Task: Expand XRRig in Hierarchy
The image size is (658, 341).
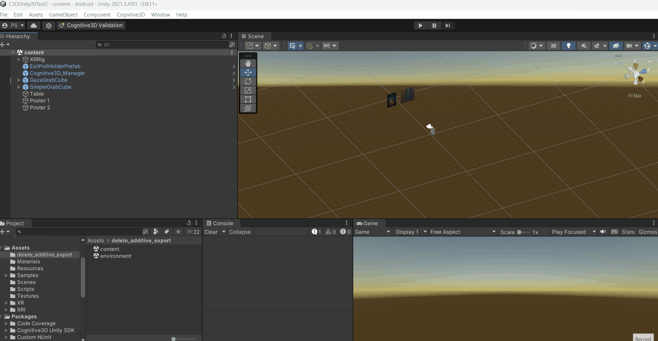Action: click(19, 59)
